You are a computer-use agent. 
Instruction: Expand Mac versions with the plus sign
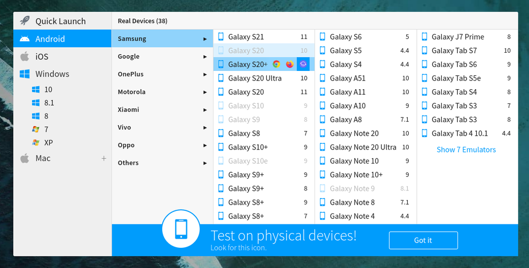click(104, 159)
